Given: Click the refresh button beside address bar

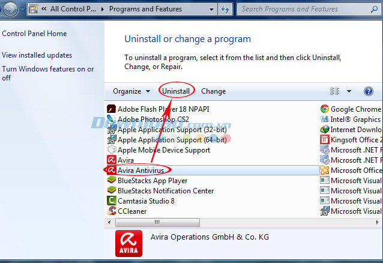Looking at the screenshot, I should coord(225,9).
